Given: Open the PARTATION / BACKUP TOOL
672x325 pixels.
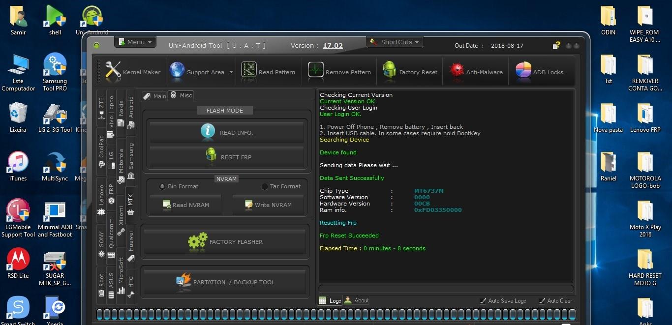Looking at the screenshot, I should click(226, 282).
